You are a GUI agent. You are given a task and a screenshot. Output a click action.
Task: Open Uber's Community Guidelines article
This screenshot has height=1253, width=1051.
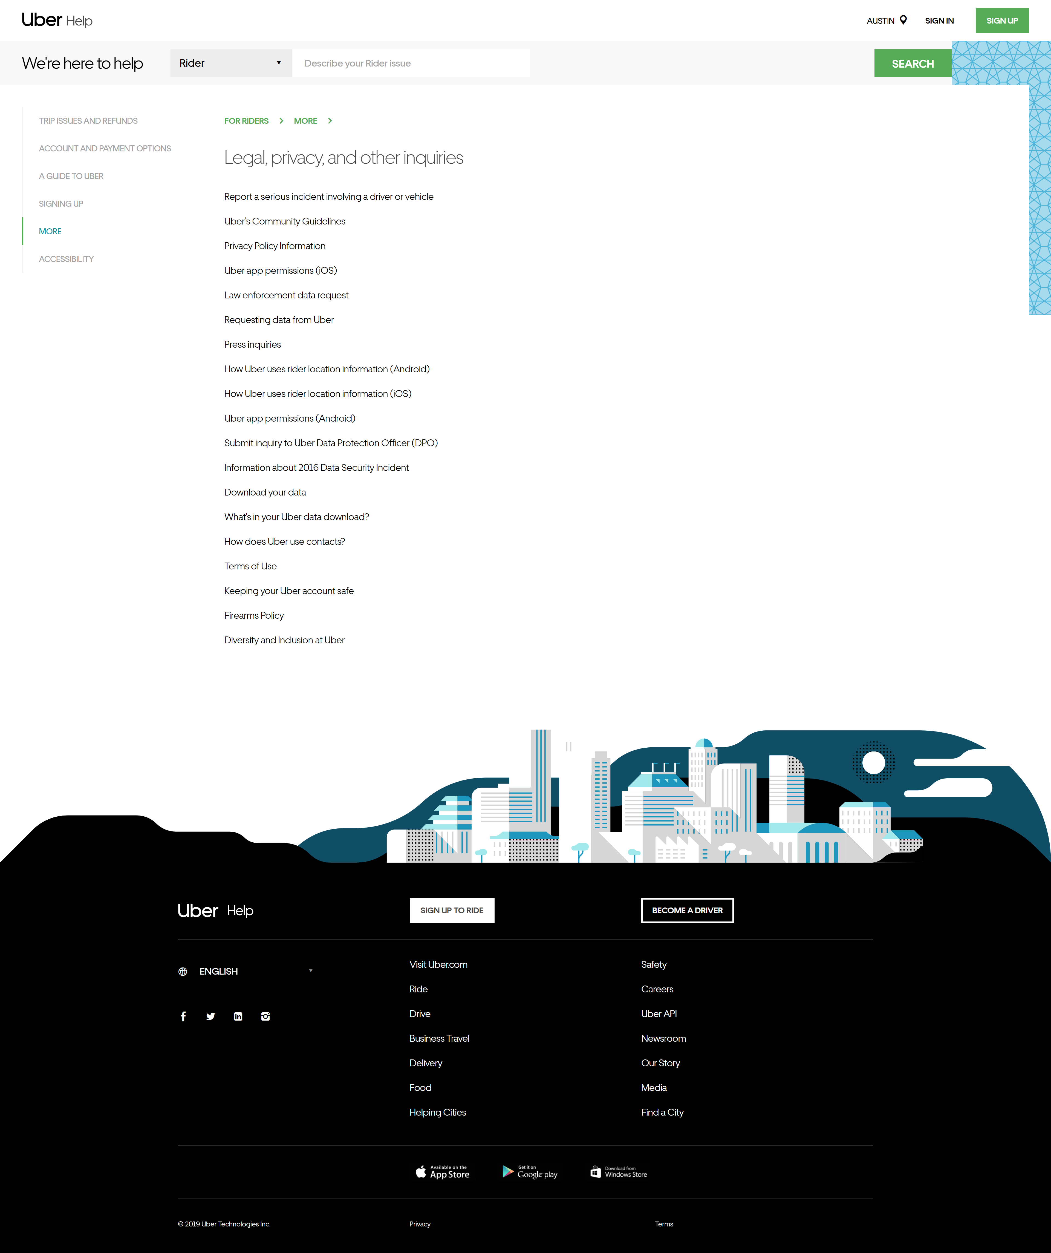285,221
